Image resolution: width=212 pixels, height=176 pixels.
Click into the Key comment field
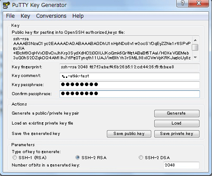point(130,76)
